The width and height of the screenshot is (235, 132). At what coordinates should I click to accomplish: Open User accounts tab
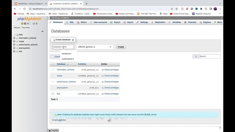pyautogui.click(x=99, y=22)
